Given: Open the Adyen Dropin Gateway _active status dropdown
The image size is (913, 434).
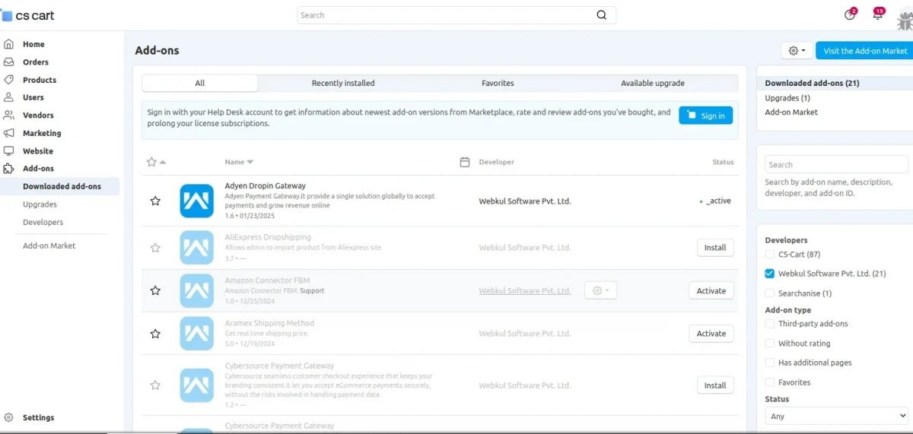Looking at the screenshot, I should tap(715, 201).
